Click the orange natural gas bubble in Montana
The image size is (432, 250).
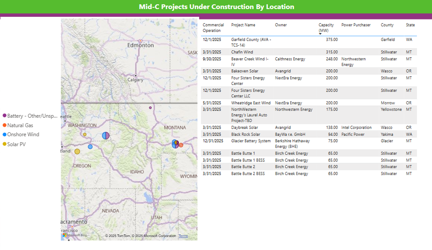coord(181,145)
